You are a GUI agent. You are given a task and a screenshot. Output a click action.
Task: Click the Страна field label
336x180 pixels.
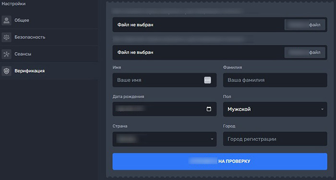point(120,126)
